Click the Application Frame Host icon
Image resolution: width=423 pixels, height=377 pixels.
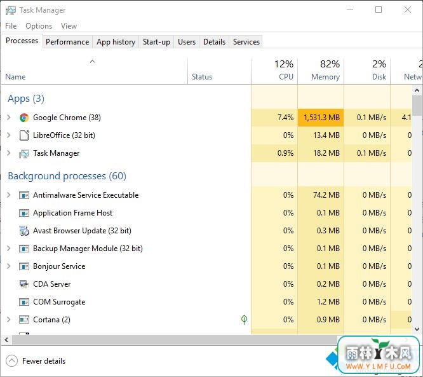point(24,213)
